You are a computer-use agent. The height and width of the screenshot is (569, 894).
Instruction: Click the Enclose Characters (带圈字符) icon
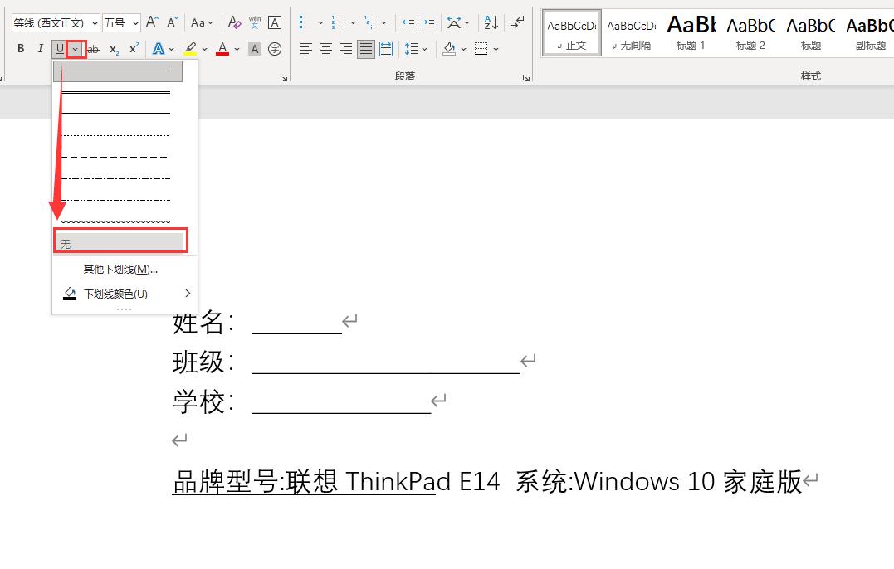pos(274,50)
